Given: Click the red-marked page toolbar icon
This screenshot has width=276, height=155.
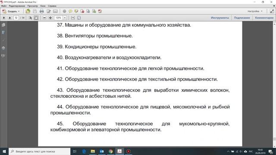Looking at the screenshot, I should coord(82,12).
